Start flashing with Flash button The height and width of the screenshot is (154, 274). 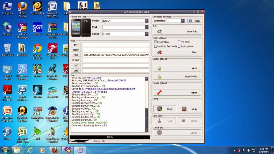tap(177, 52)
